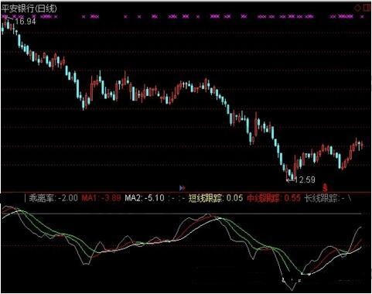The image size is (372, 294).
Task: Click the diamond icon at top right
Action: coord(357,8)
